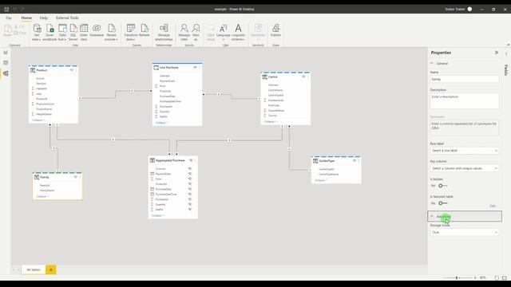This screenshot has height=287, width=511.
Task: Publish the report
Action: (x=275, y=30)
